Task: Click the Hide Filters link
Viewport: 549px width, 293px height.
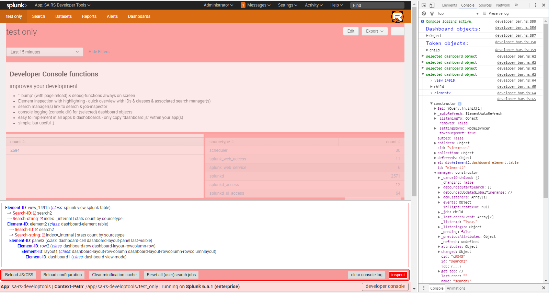Action: pos(99,52)
